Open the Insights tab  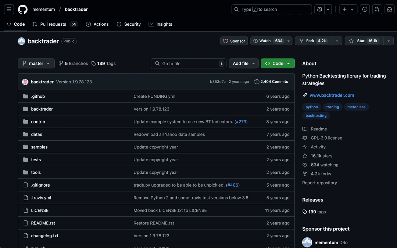(161, 24)
